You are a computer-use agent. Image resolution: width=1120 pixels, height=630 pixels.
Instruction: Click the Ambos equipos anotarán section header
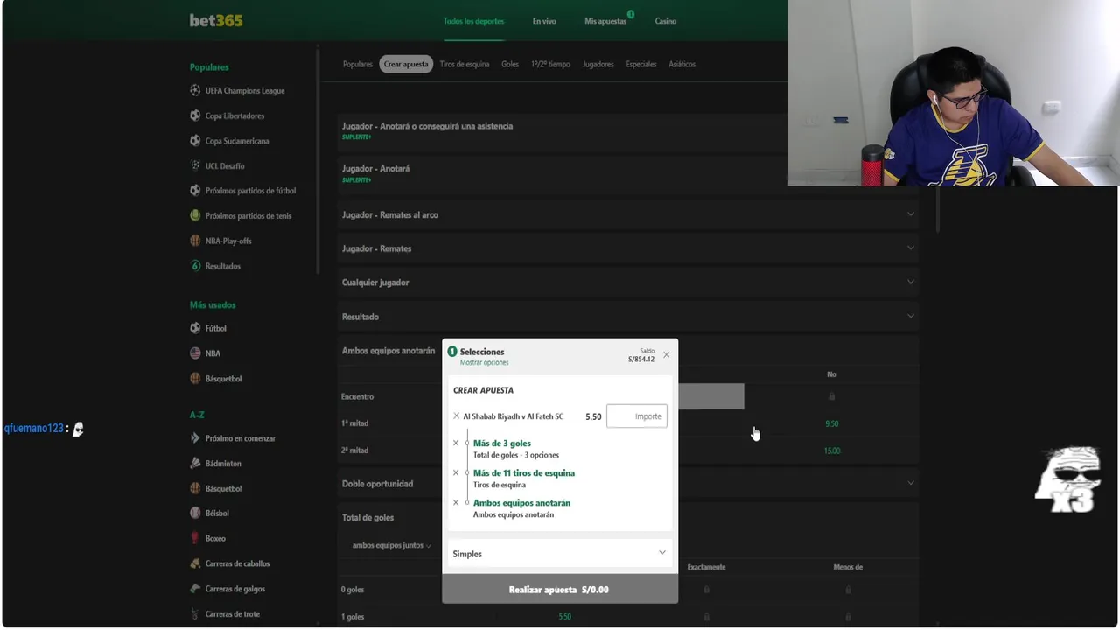388,351
